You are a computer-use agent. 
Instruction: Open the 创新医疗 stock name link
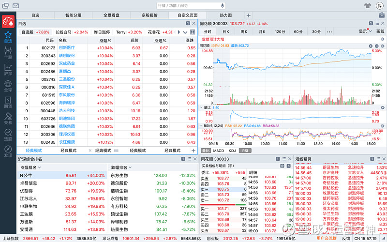67,47
